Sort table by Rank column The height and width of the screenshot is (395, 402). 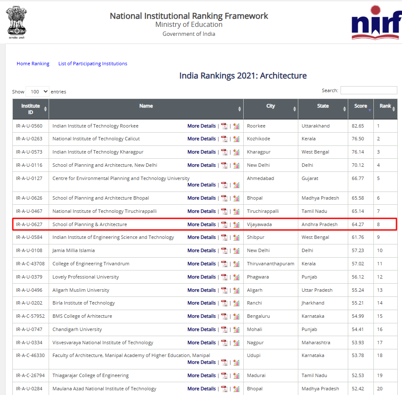pos(385,109)
